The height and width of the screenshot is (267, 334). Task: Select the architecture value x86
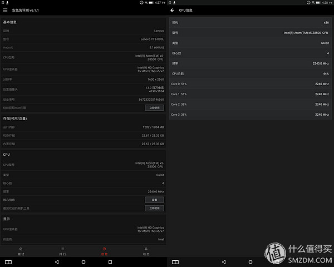coord(326,23)
